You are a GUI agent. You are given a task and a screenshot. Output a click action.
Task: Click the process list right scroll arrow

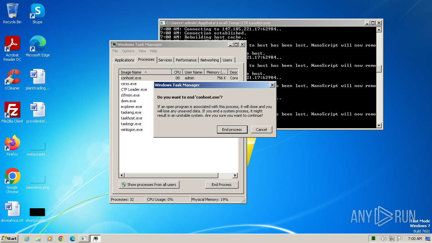point(235,175)
